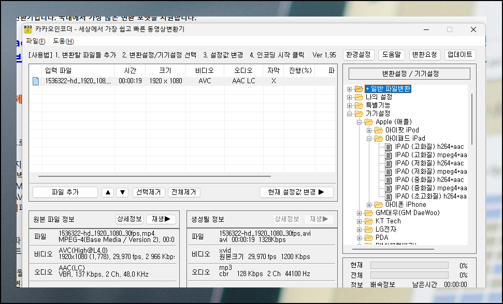Click preset icon of IPAD (중화질) h264+aac

point(389,180)
